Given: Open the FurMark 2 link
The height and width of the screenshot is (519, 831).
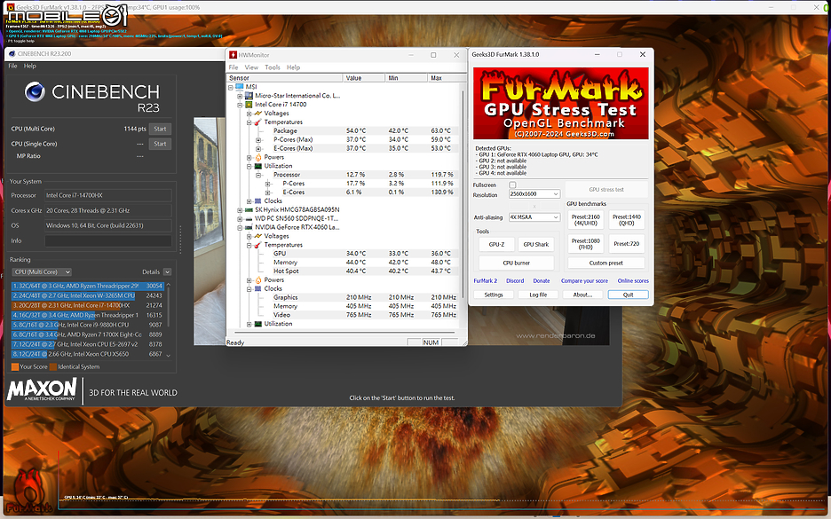Looking at the screenshot, I should click(x=485, y=281).
